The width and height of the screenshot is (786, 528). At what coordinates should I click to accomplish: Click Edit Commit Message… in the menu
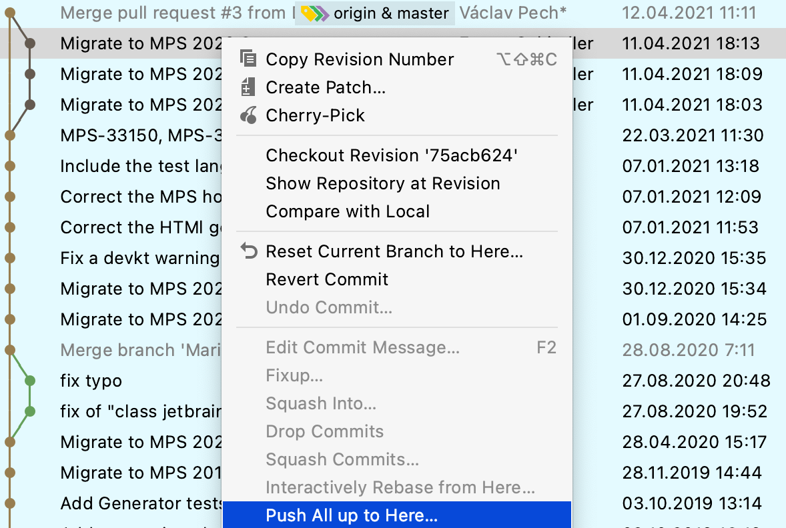[x=362, y=347]
